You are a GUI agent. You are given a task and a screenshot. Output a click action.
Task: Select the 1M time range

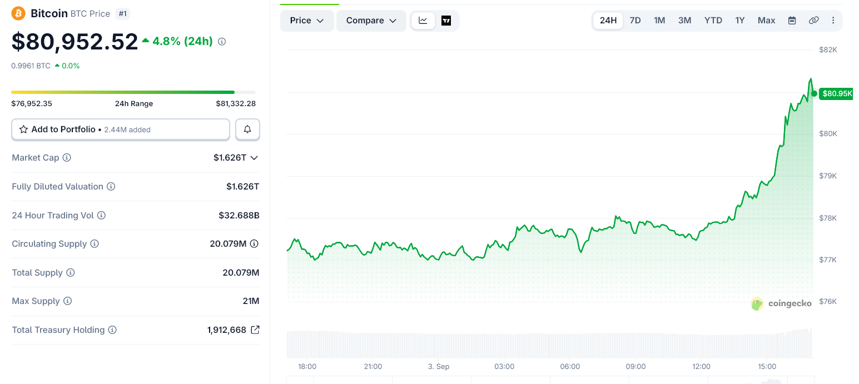[x=659, y=21]
